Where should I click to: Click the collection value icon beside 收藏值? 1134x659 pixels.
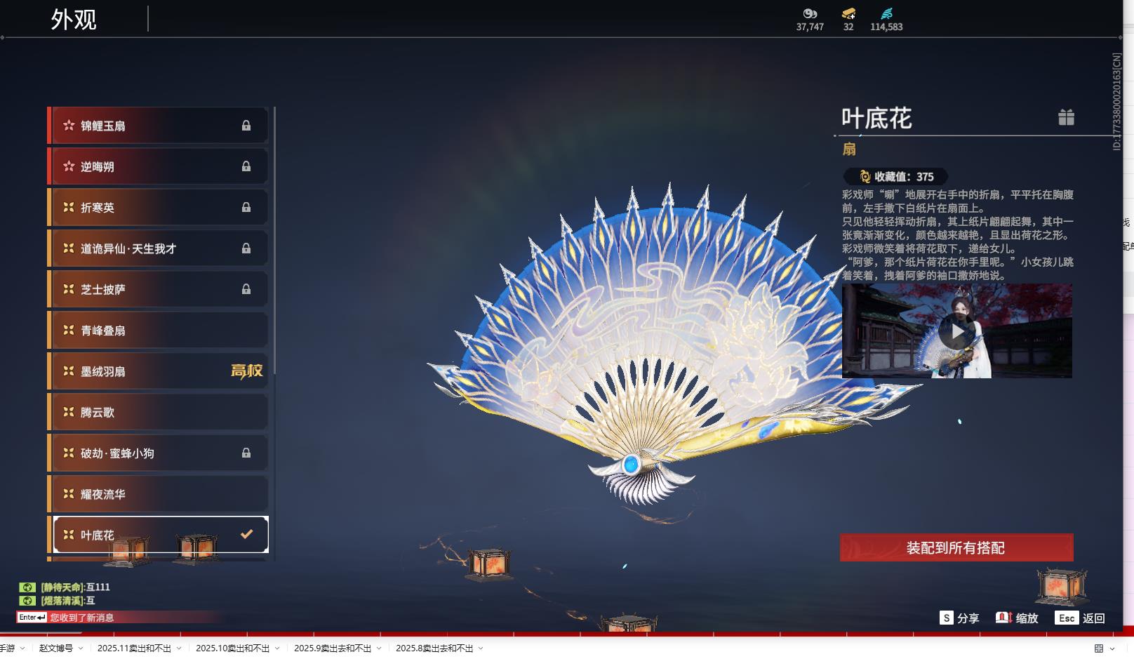tap(865, 177)
